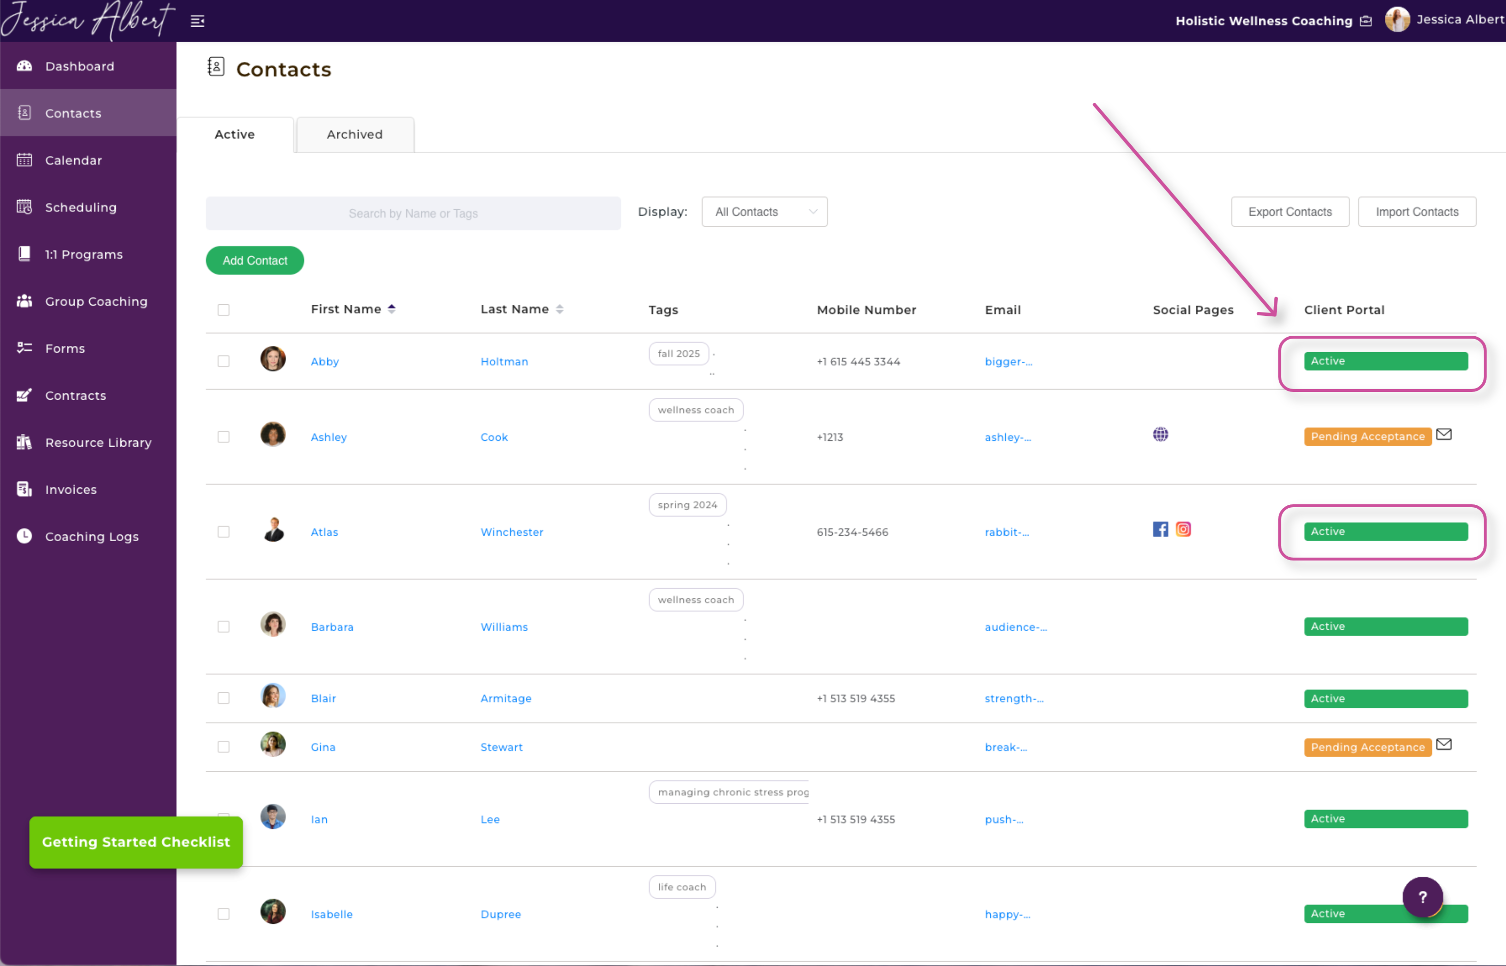Click envelope icon next to Gina's Pending Acceptance
The image size is (1506, 966).
click(1444, 745)
